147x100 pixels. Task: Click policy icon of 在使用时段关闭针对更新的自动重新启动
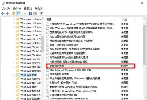coord(48,32)
